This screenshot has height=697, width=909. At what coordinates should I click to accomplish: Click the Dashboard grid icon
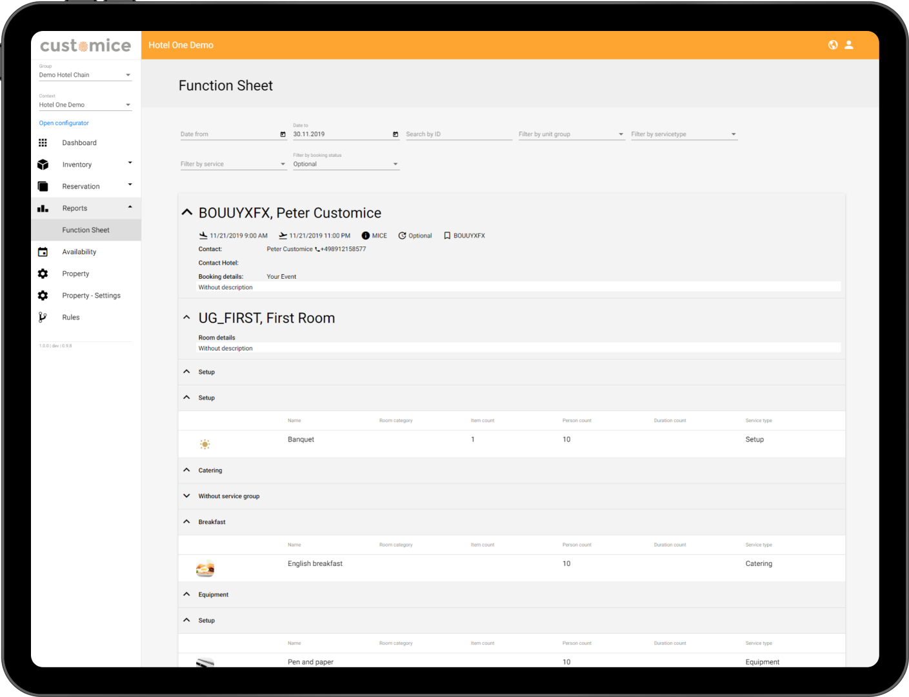(x=43, y=143)
